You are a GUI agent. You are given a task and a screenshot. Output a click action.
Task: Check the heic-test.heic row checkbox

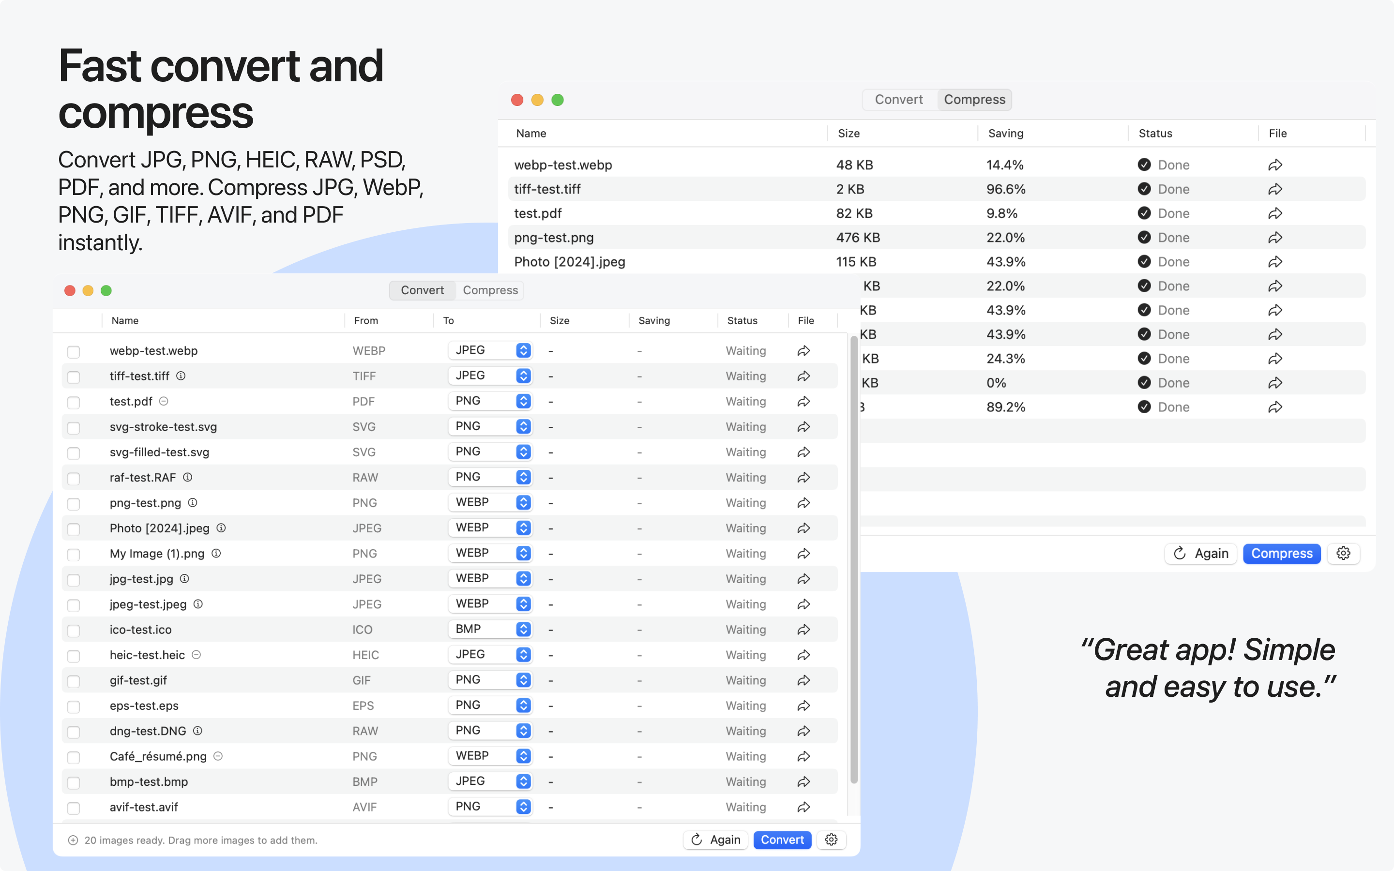click(73, 656)
